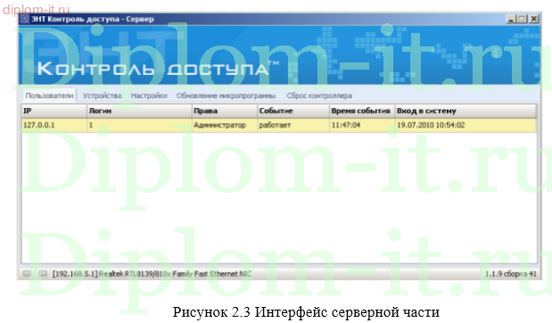Go to Обновление микропрограммы tab
The width and height of the screenshot is (552, 323).
(226, 95)
